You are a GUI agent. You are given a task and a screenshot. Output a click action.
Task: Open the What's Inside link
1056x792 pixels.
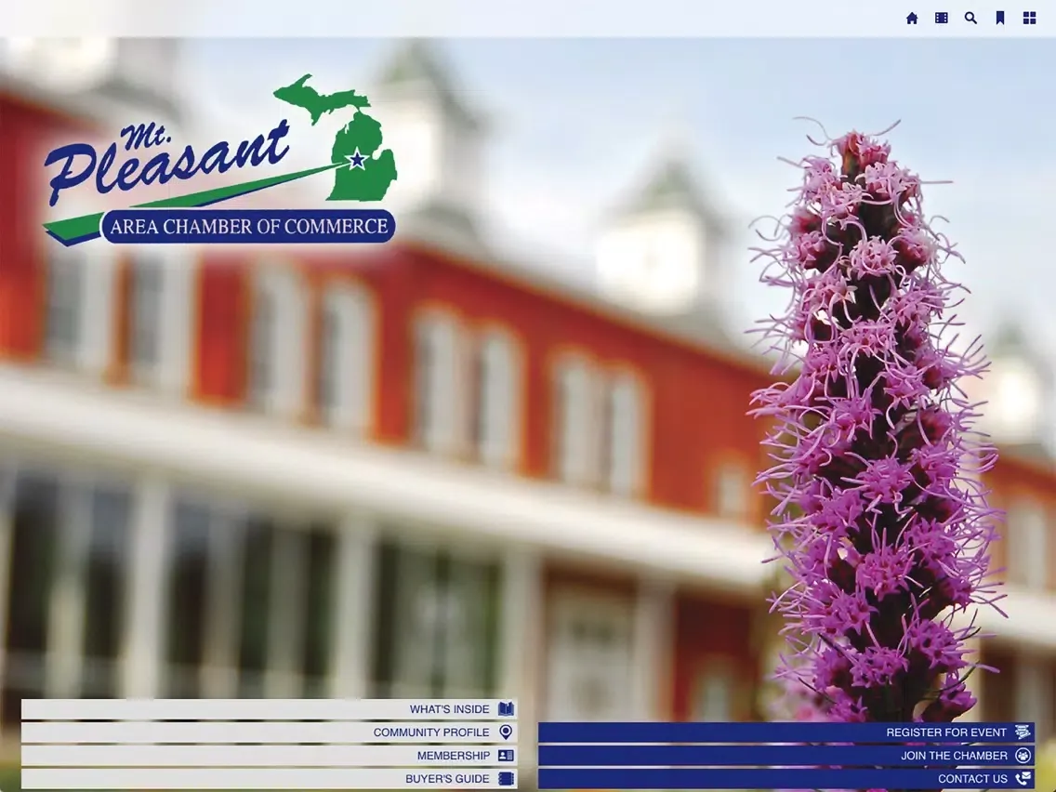click(270, 709)
